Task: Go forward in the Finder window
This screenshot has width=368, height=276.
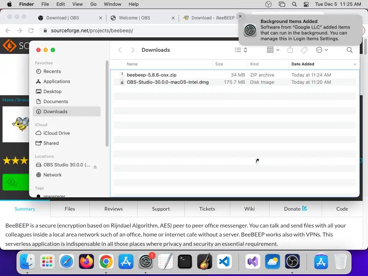Action: click(x=133, y=50)
